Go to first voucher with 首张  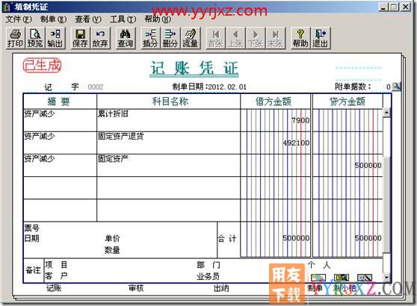pos(216,38)
